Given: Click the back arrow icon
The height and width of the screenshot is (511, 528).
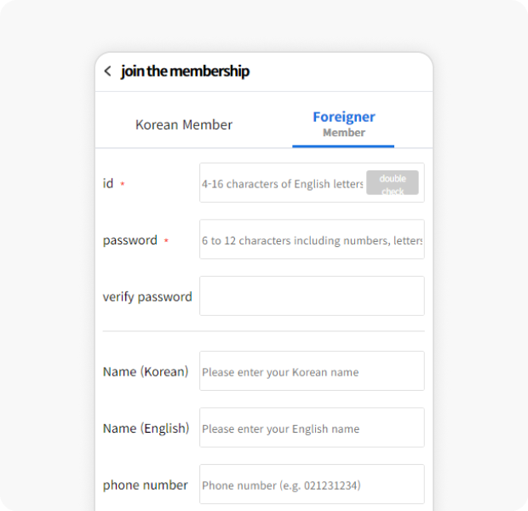Looking at the screenshot, I should [x=107, y=72].
